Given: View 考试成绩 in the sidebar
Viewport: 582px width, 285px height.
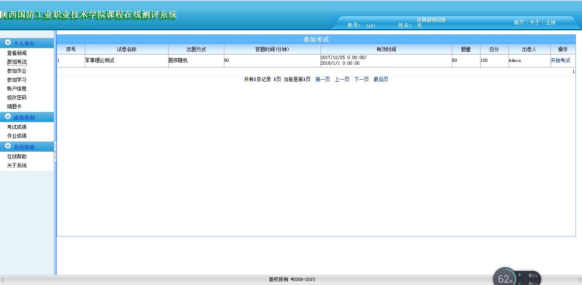Looking at the screenshot, I should point(17,127).
